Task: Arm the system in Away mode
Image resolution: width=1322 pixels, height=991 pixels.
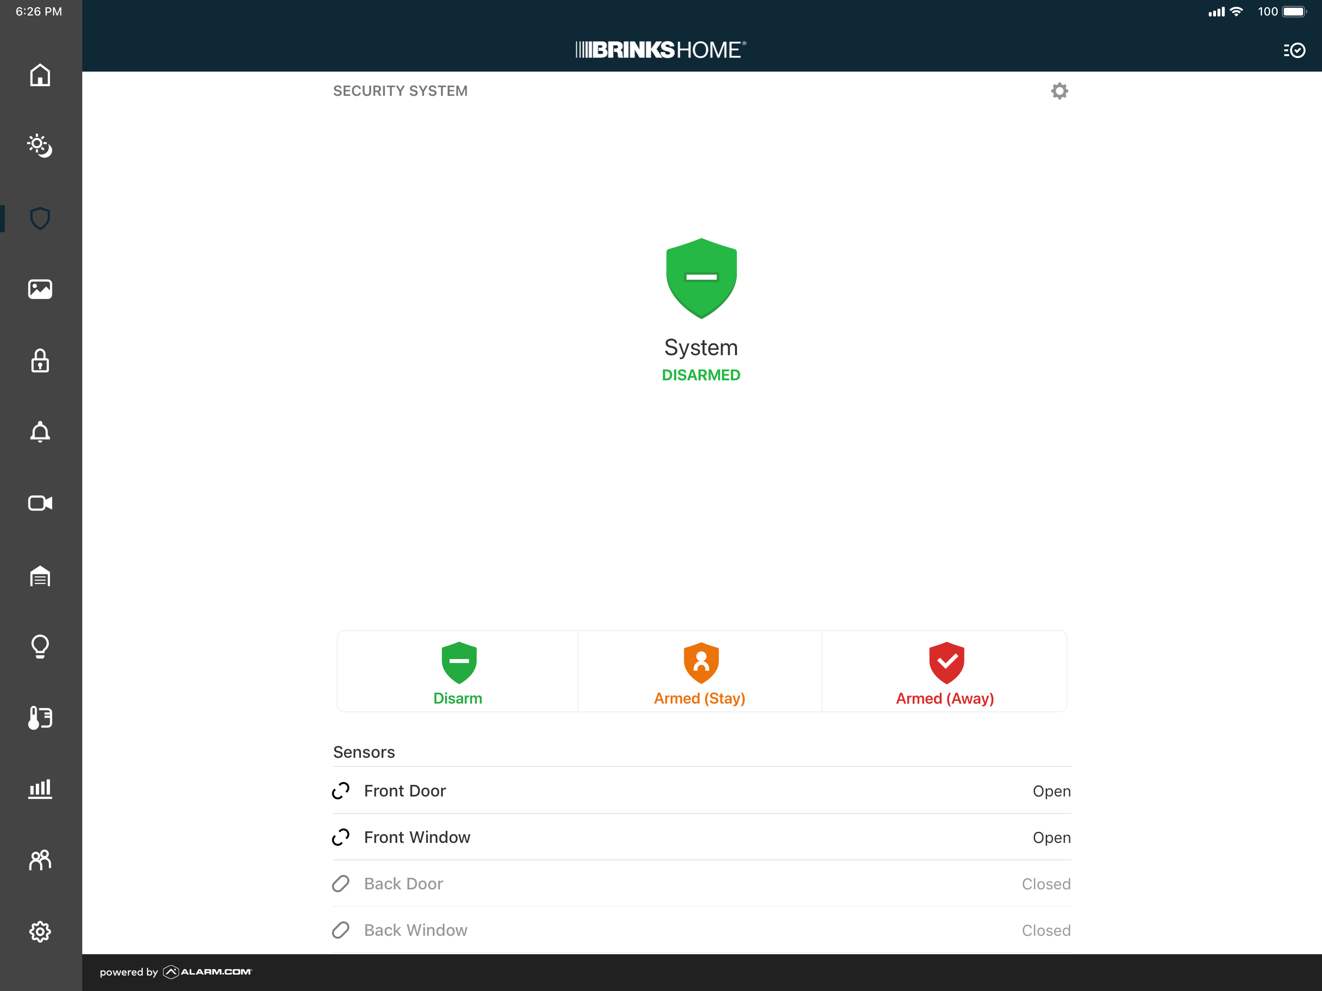Action: click(945, 671)
